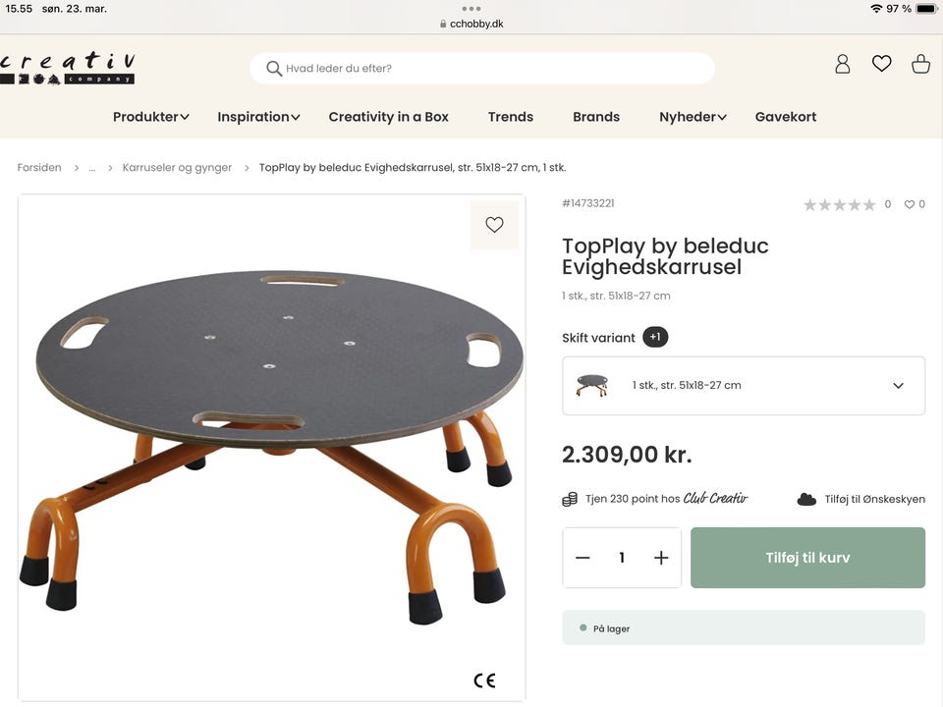Viewport: 943px width, 707px height.
Task: Open Karruseler og gynger breadcrumb
Action: [177, 168]
